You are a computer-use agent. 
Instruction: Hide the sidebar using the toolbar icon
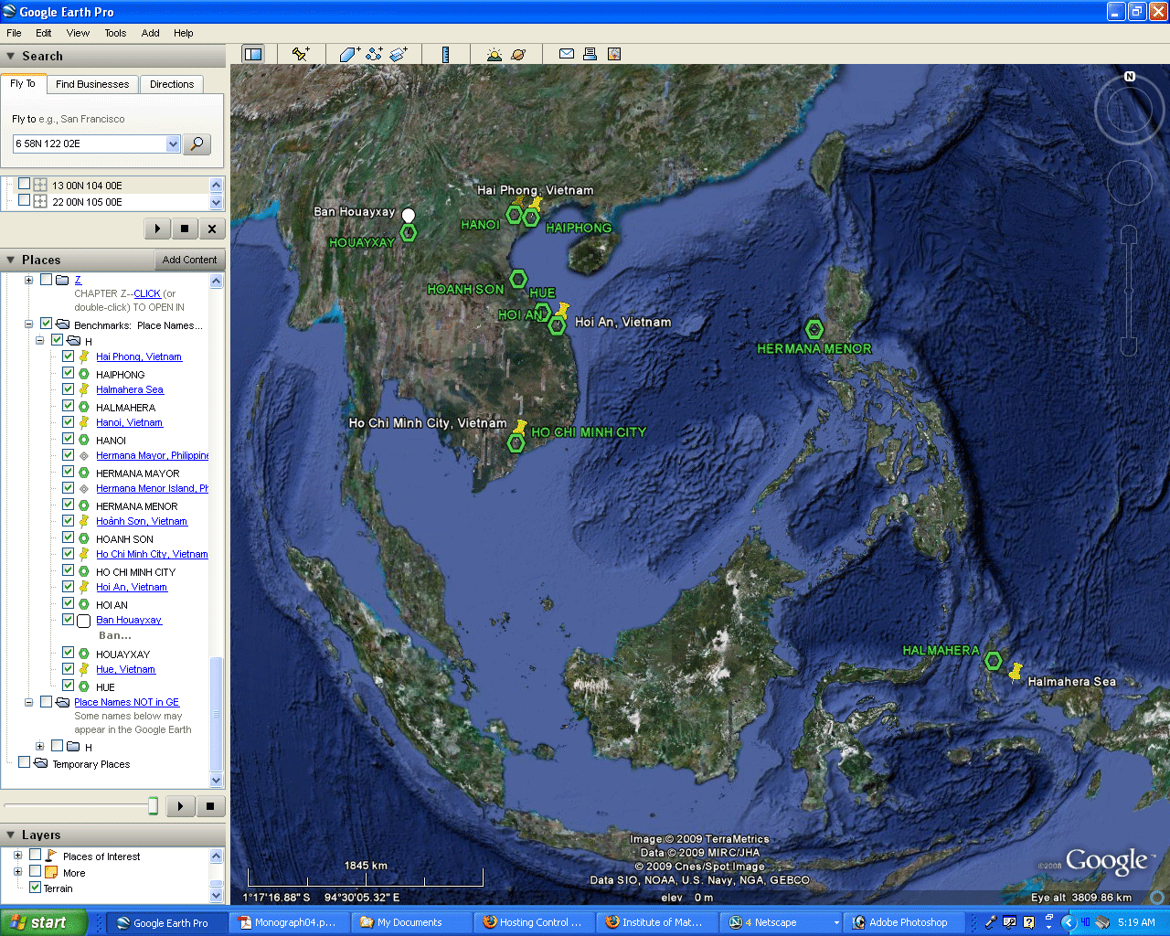(252, 54)
